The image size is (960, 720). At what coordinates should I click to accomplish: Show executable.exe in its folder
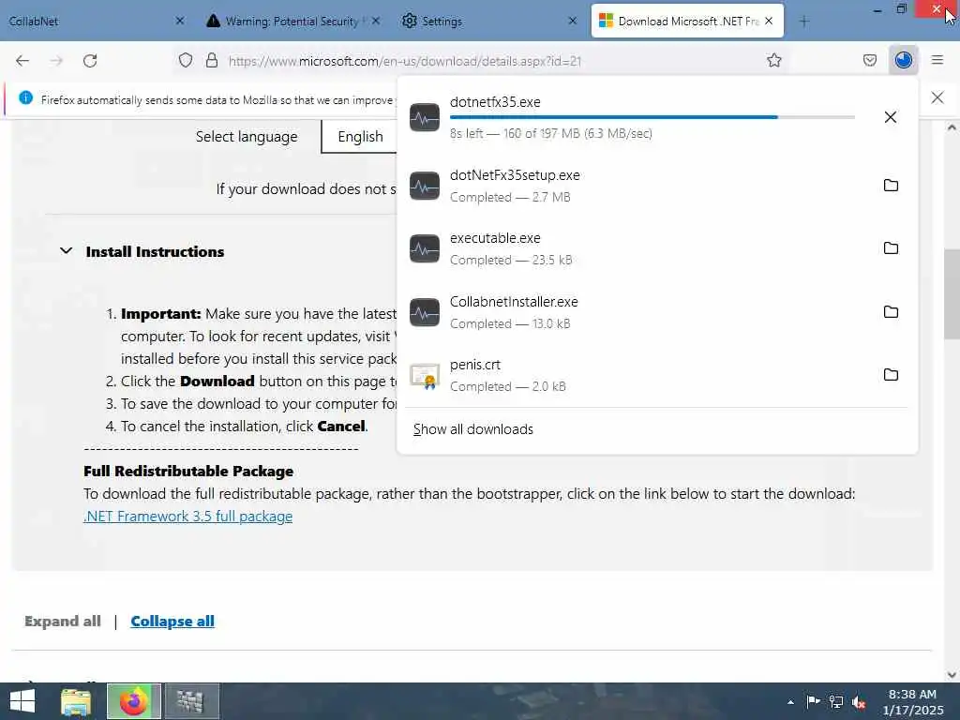click(x=891, y=247)
